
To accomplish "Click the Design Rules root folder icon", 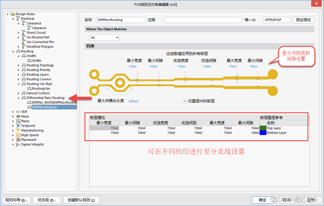I will [x=13, y=14].
